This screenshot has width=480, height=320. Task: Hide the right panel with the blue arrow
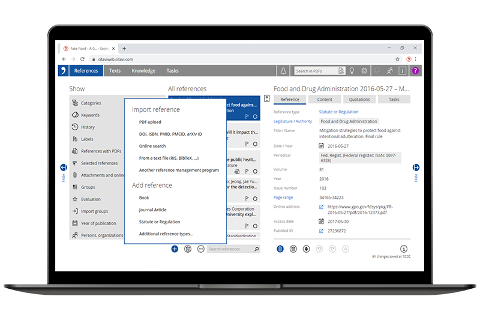click(416, 167)
